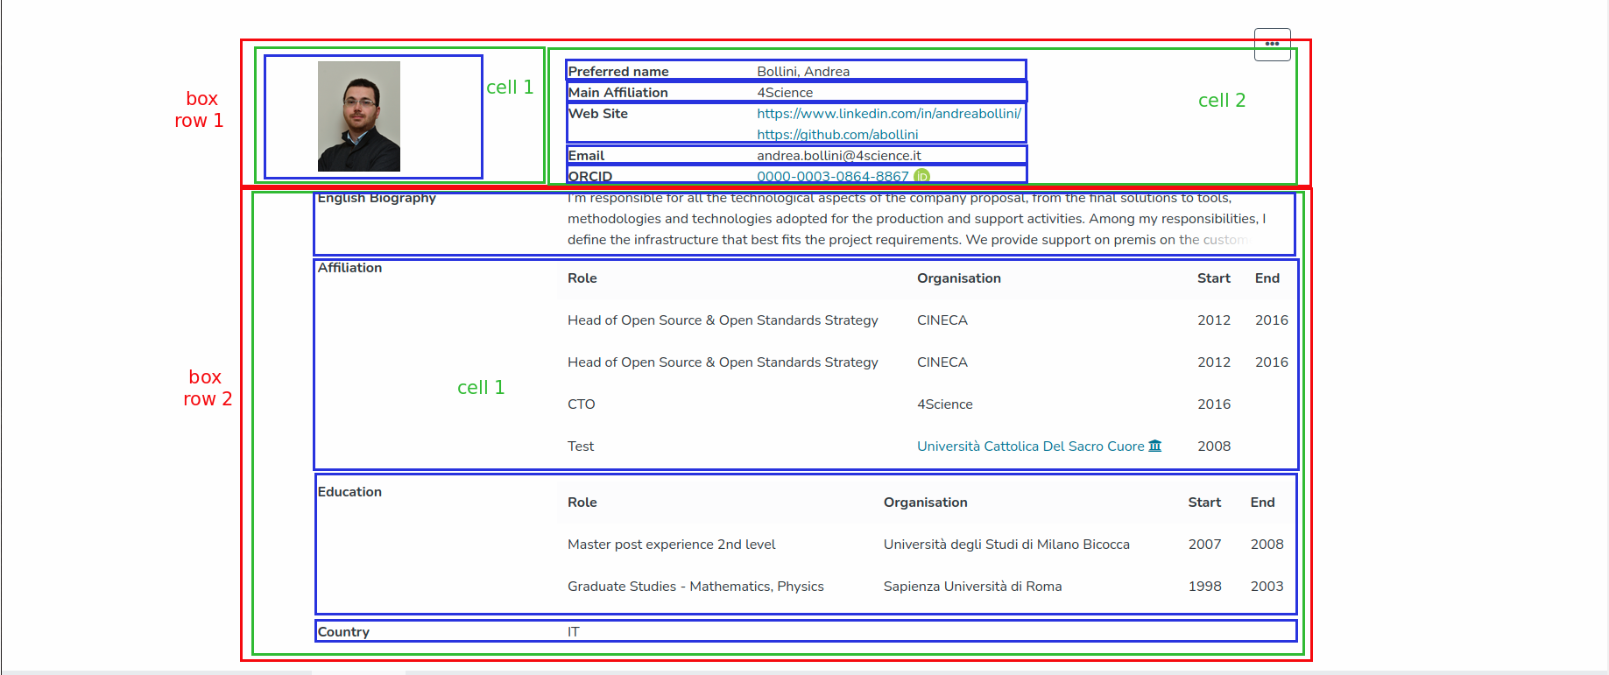Click the Organisation header in Education table

[925, 503]
